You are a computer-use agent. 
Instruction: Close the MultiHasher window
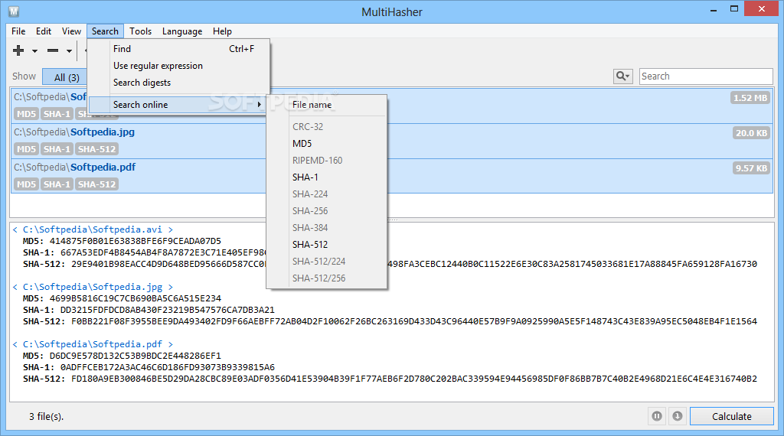click(x=762, y=9)
